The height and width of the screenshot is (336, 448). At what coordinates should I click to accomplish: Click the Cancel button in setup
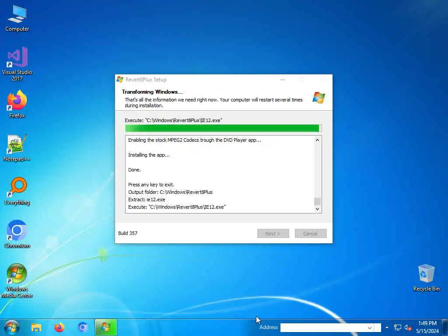(x=311, y=234)
